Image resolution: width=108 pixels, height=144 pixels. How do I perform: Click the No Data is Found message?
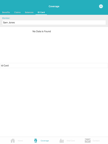(x=42, y=31)
